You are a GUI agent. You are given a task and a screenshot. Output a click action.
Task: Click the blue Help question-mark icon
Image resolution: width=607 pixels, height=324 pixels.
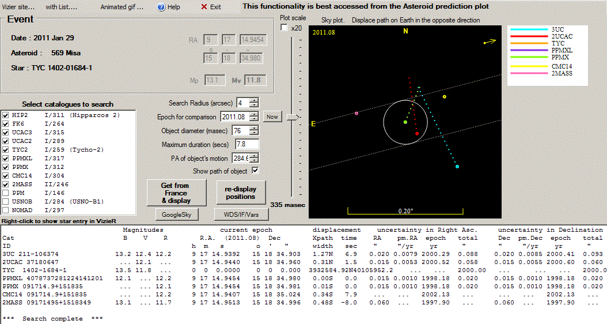point(161,7)
